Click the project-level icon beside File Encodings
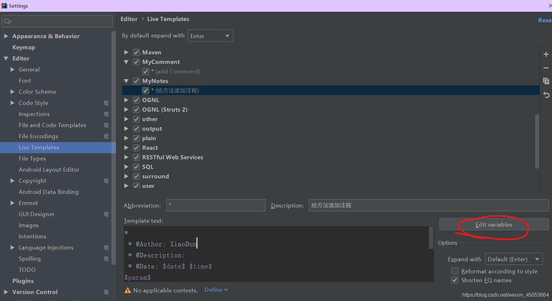The image size is (552, 301). [x=106, y=136]
